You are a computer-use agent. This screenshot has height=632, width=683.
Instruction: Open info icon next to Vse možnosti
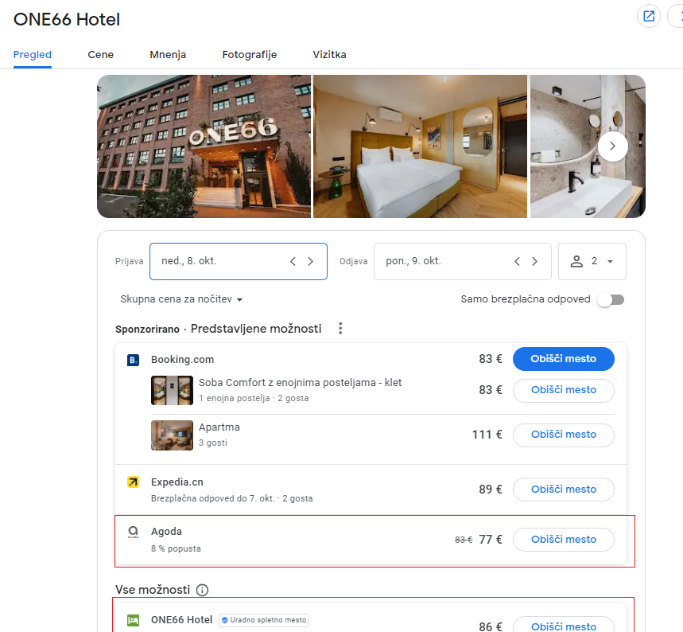(x=202, y=590)
